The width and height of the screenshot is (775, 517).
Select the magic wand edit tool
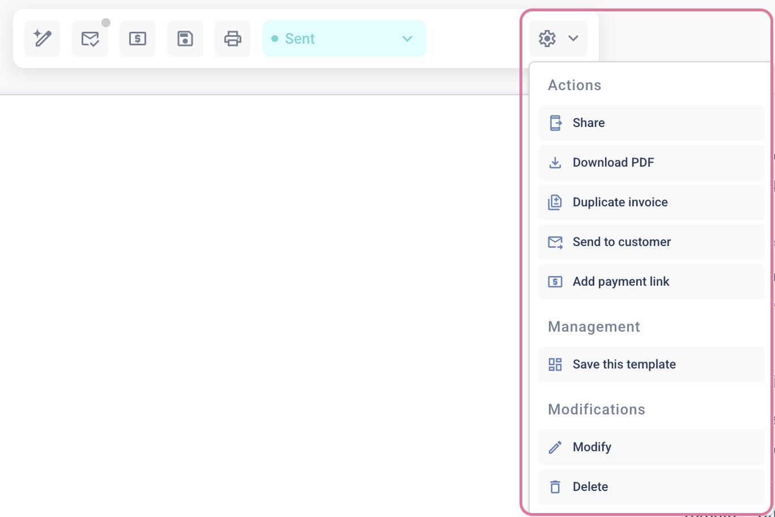coord(42,39)
